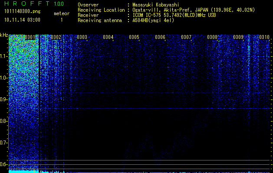This screenshot has width=273, height=173.
Task: Click the 0305 time marker
Action: [134, 37]
